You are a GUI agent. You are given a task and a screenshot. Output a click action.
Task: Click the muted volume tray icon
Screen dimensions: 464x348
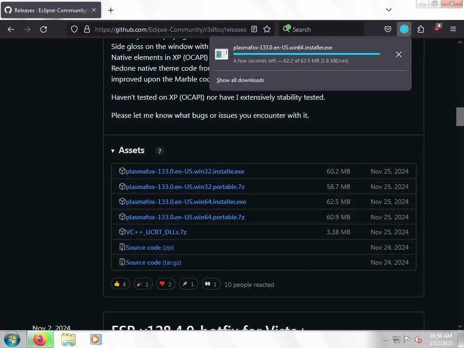click(418, 340)
